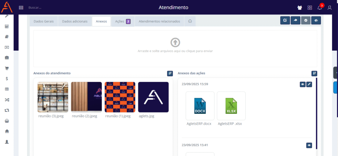The height and width of the screenshot is (156, 338).
Task: Open the apps grid icon in header
Action: coord(310,8)
